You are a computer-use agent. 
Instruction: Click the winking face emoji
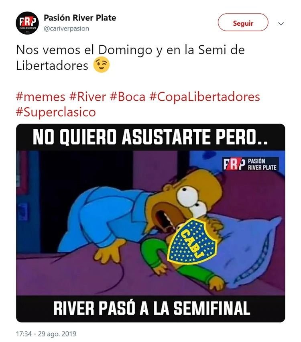[x=102, y=65]
